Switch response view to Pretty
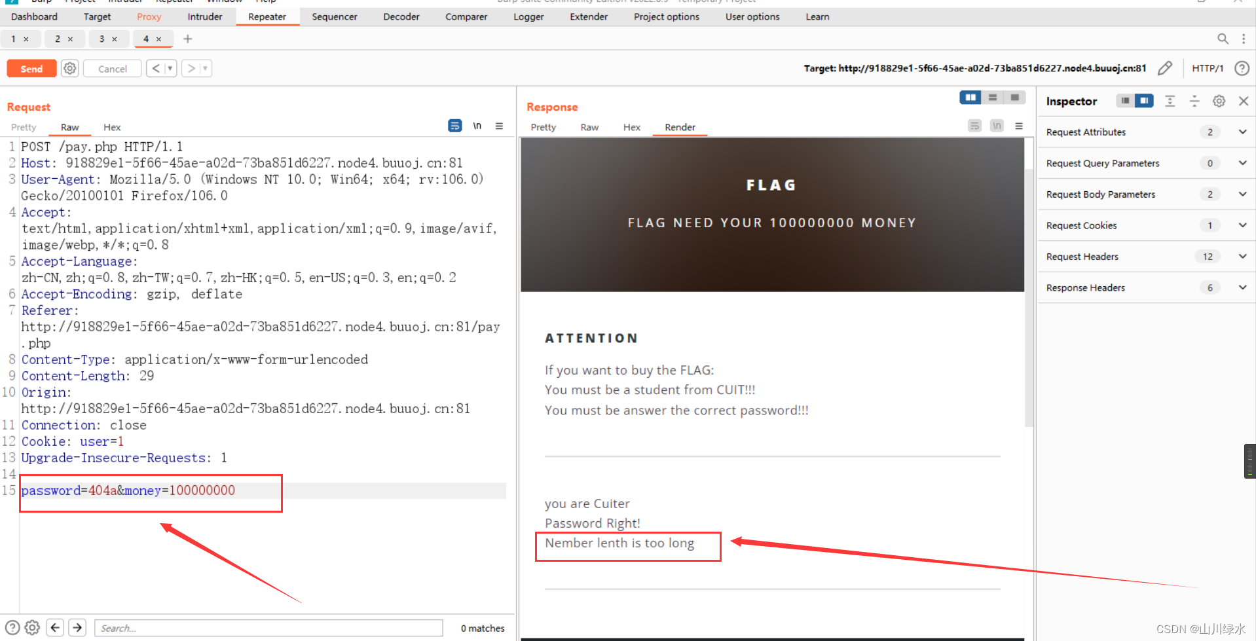The width and height of the screenshot is (1256, 641). coord(543,127)
